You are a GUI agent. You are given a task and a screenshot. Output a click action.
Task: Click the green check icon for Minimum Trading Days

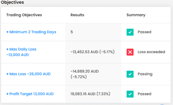pyautogui.click(x=130, y=32)
